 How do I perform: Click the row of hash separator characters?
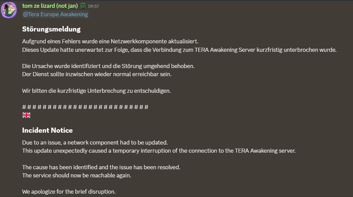(x=85, y=107)
